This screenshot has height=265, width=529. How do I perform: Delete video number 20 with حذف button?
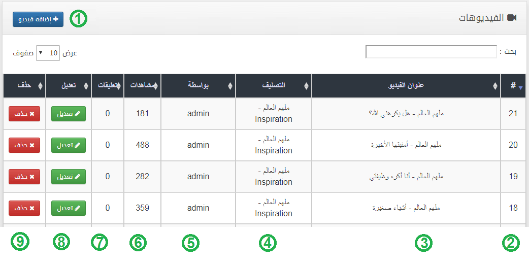[x=24, y=145]
